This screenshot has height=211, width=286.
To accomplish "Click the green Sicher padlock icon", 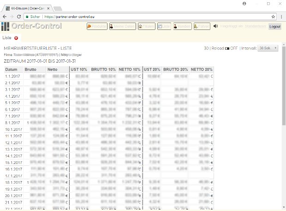I will pos(27,17).
